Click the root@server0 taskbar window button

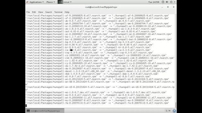coord(45,111)
